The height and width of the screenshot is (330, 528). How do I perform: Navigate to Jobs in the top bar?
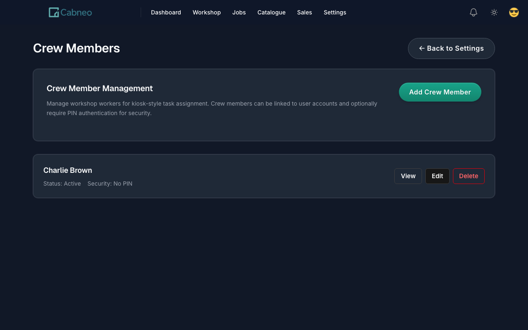pos(239,12)
